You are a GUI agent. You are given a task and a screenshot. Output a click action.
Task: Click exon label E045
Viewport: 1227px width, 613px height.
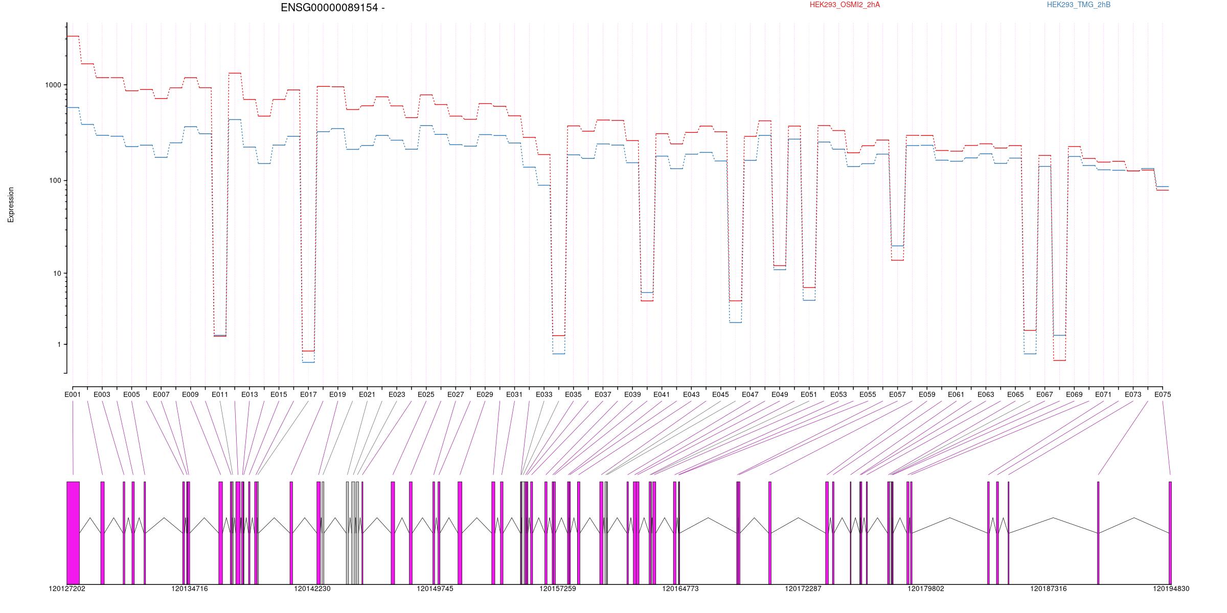[x=720, y=394]
